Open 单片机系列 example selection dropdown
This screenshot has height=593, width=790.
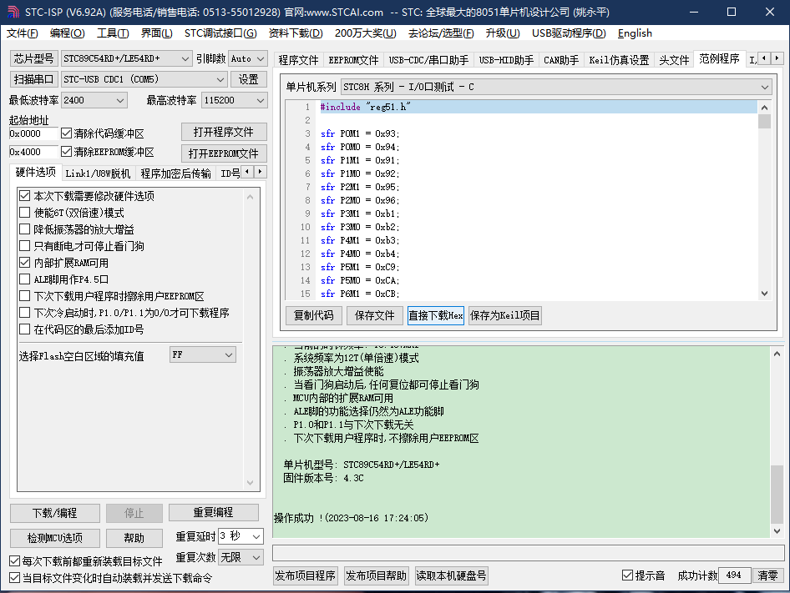[556, 87]
